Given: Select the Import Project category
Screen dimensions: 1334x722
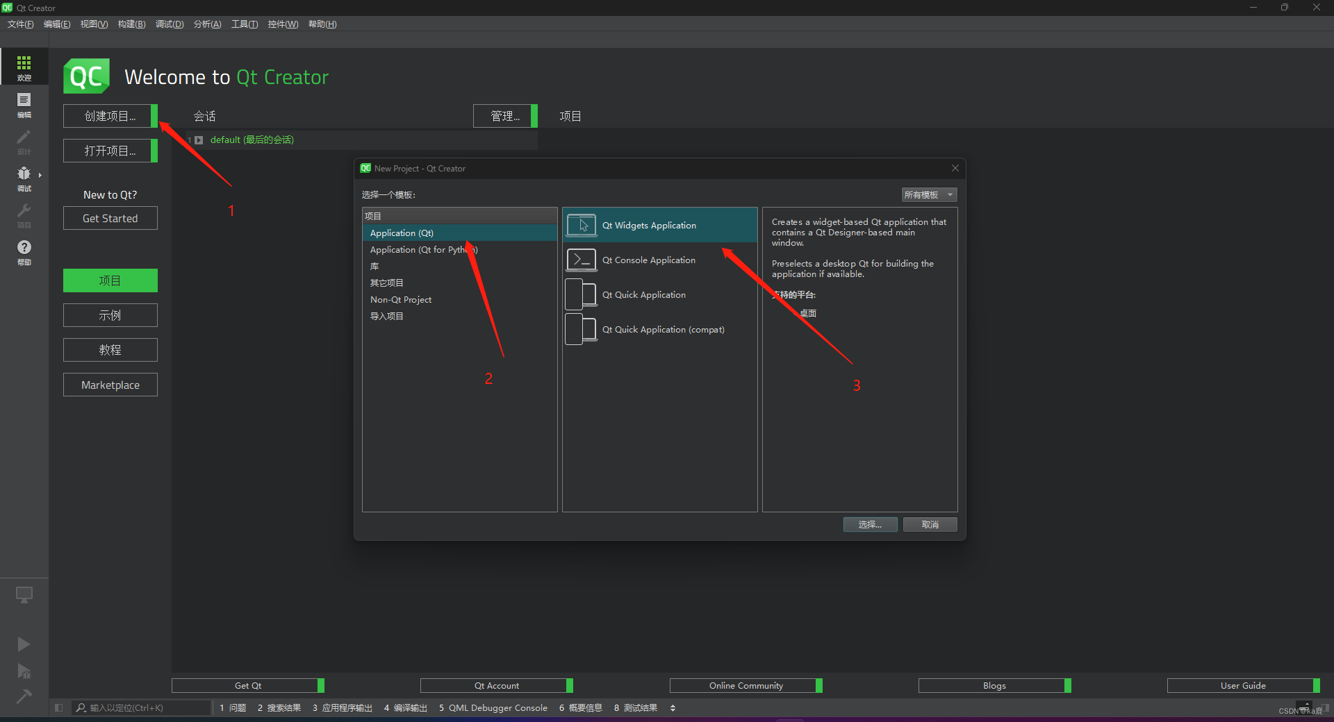Looking at the screenshot, I should coord(460,316).
